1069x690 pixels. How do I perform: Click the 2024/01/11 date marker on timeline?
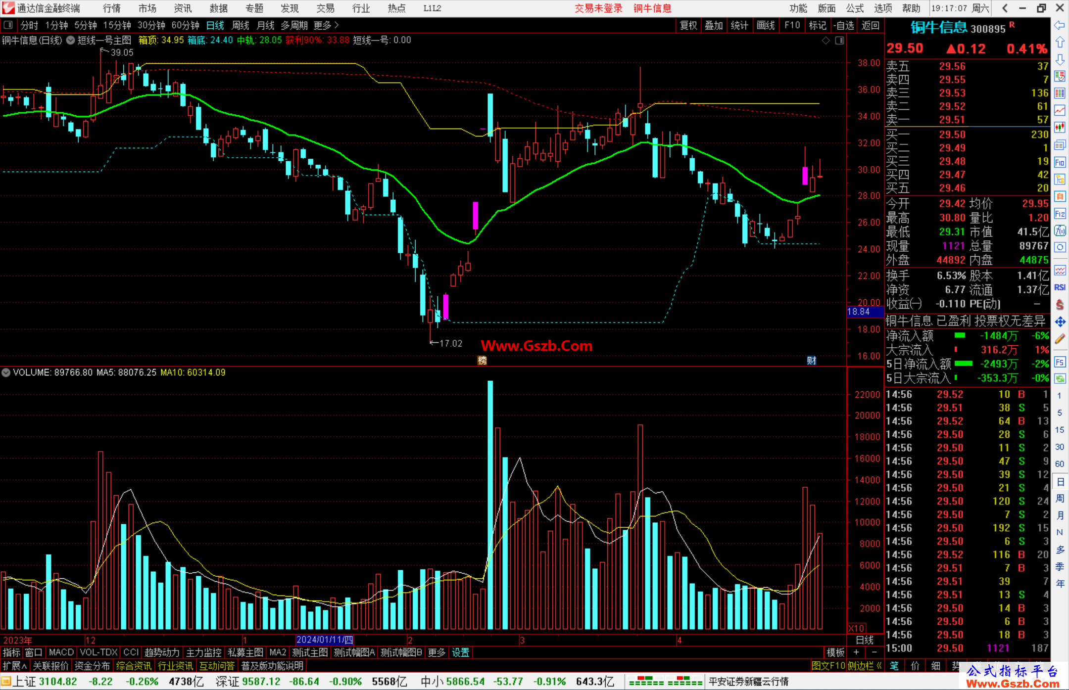pos(325,640)
